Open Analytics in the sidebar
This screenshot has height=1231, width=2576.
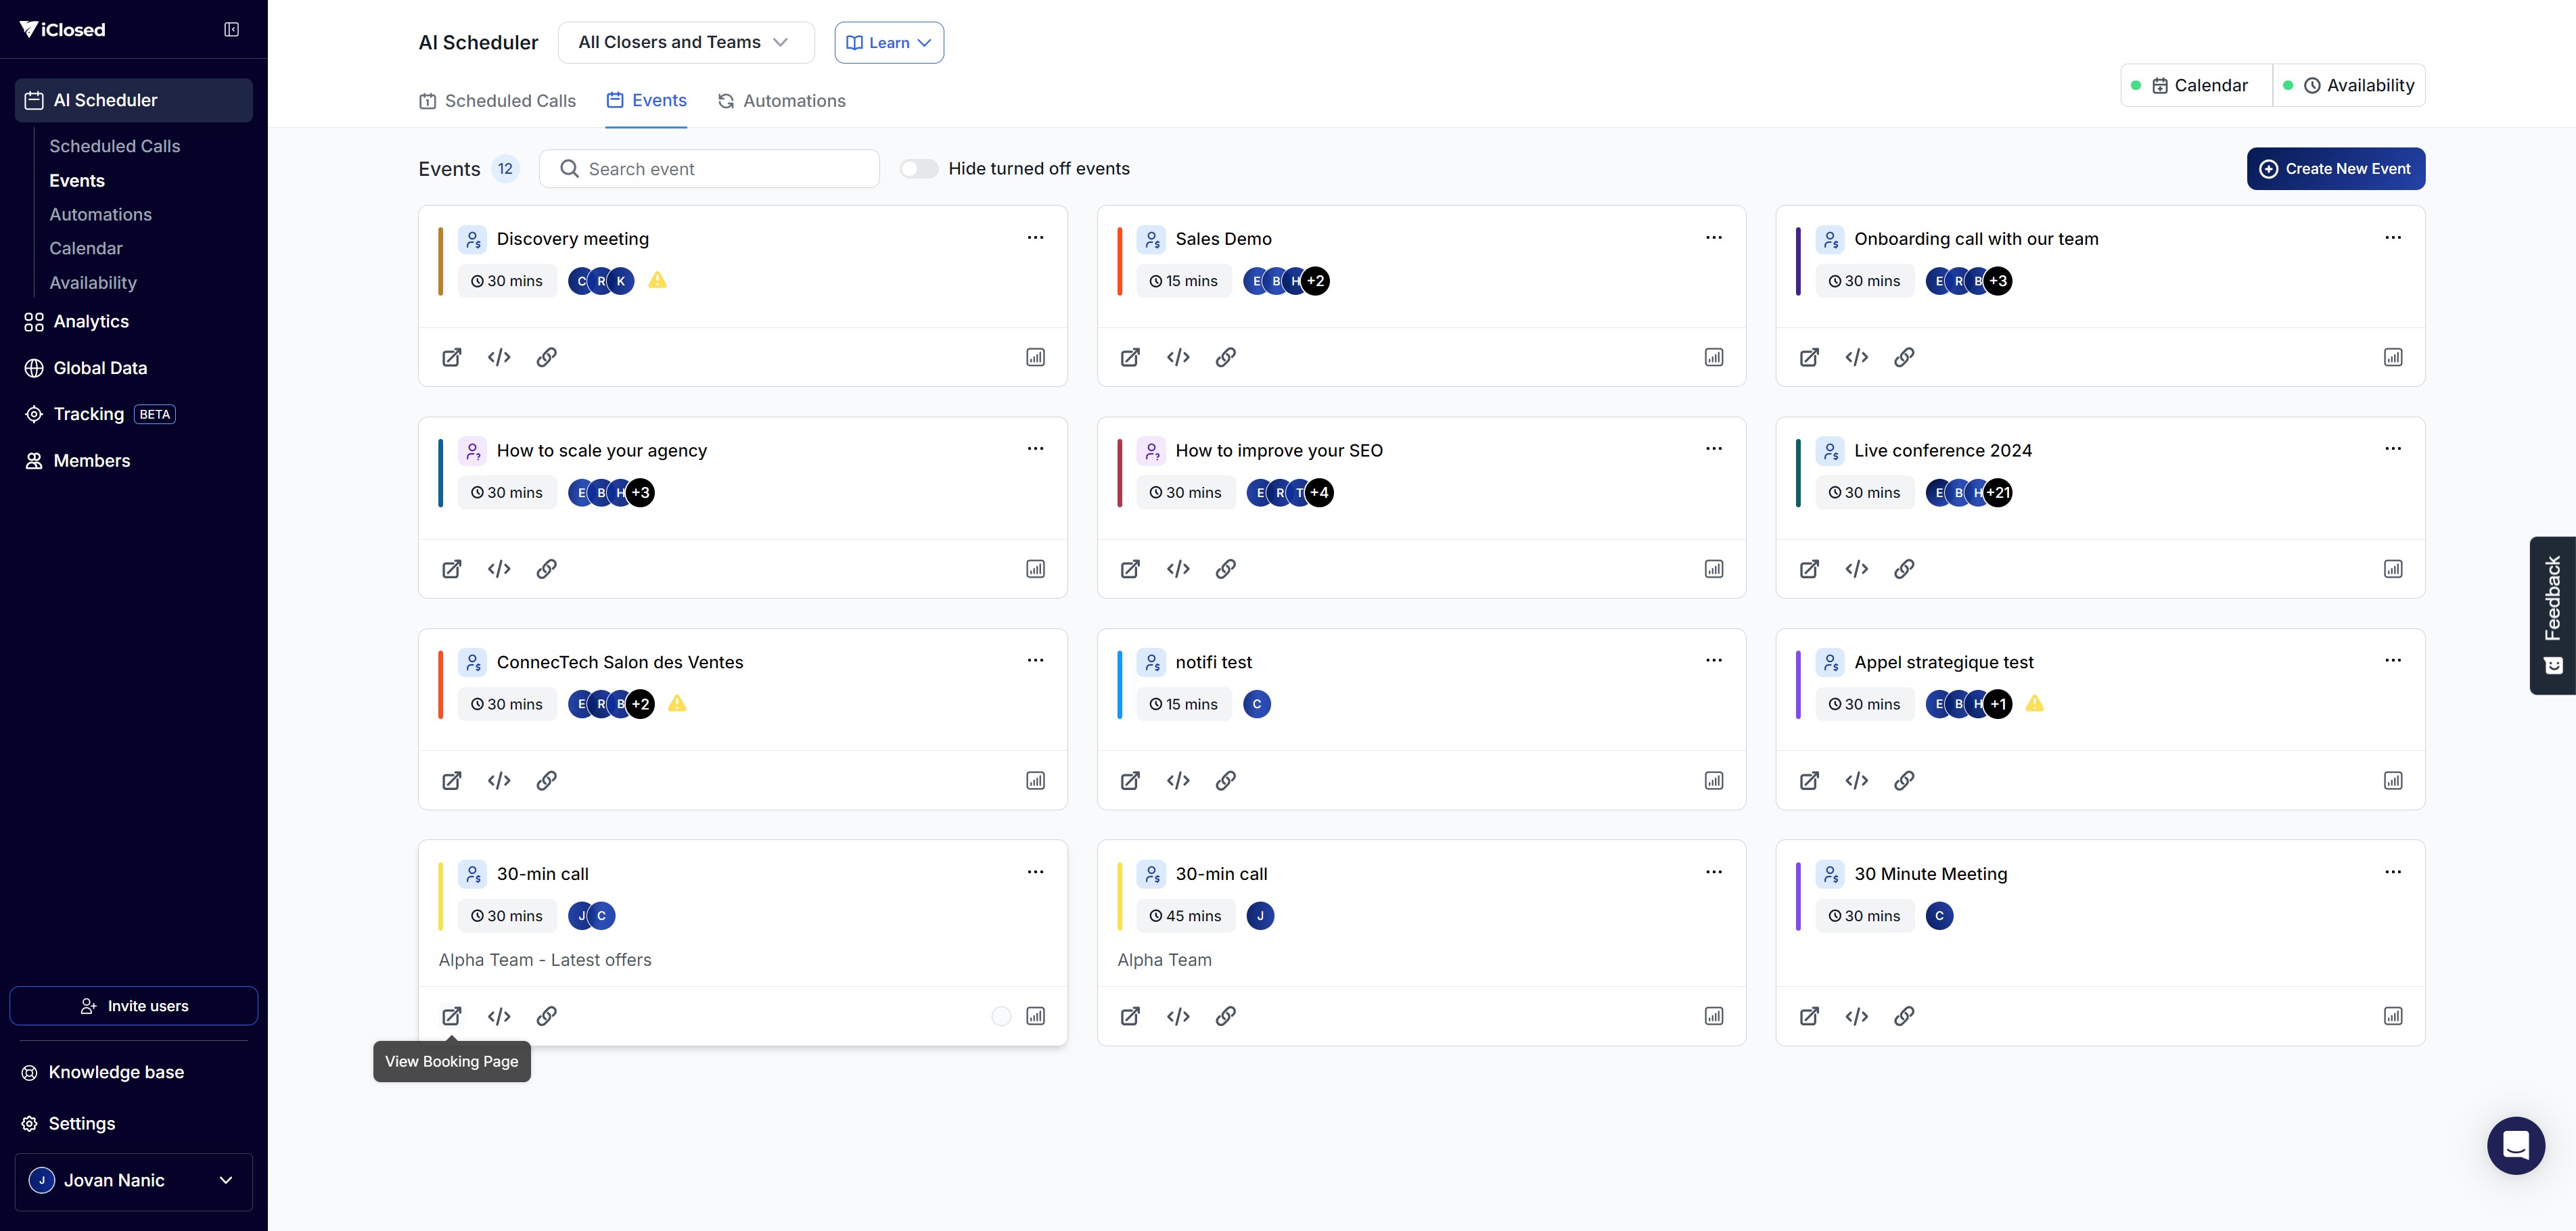[x=91, y=322]
